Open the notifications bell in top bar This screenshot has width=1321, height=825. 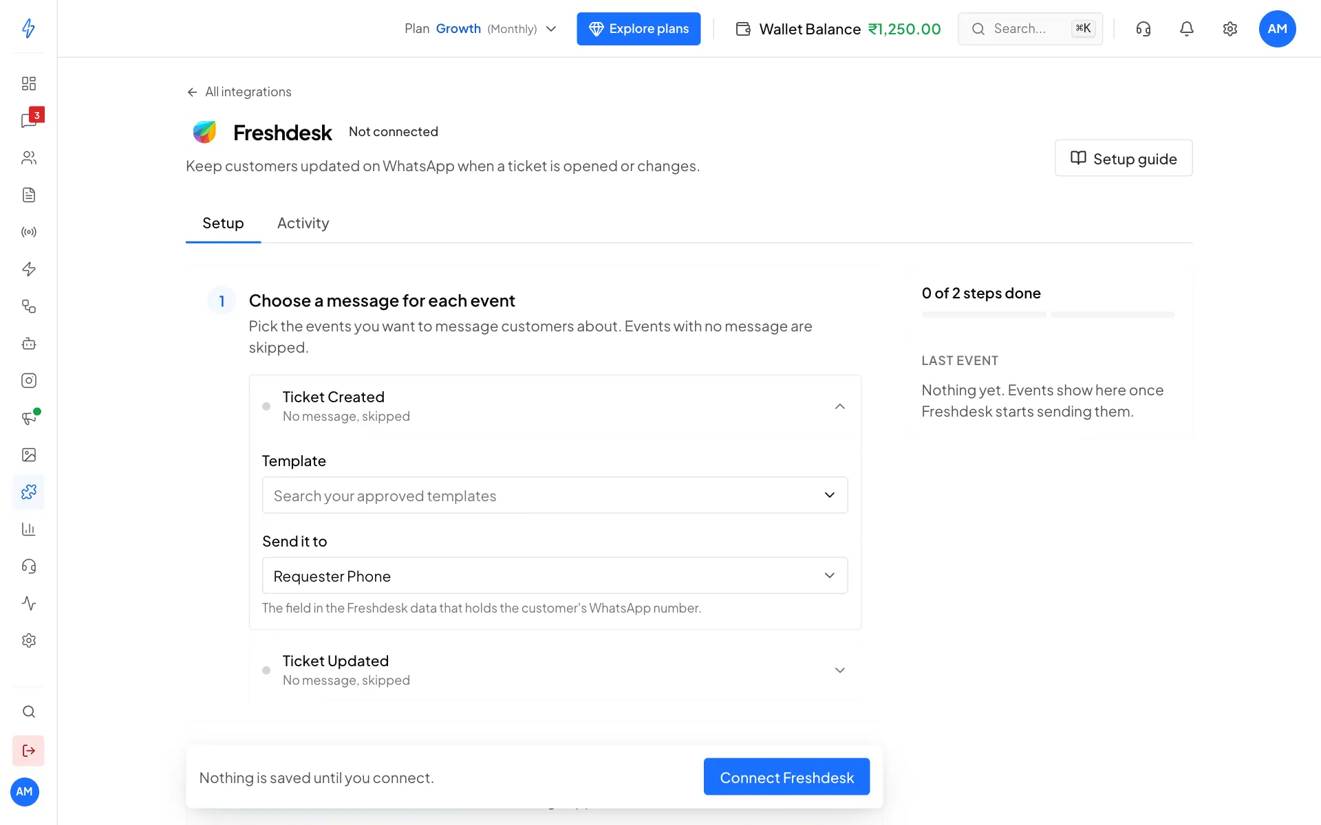pyautogui.click(x=1186, y=29)
